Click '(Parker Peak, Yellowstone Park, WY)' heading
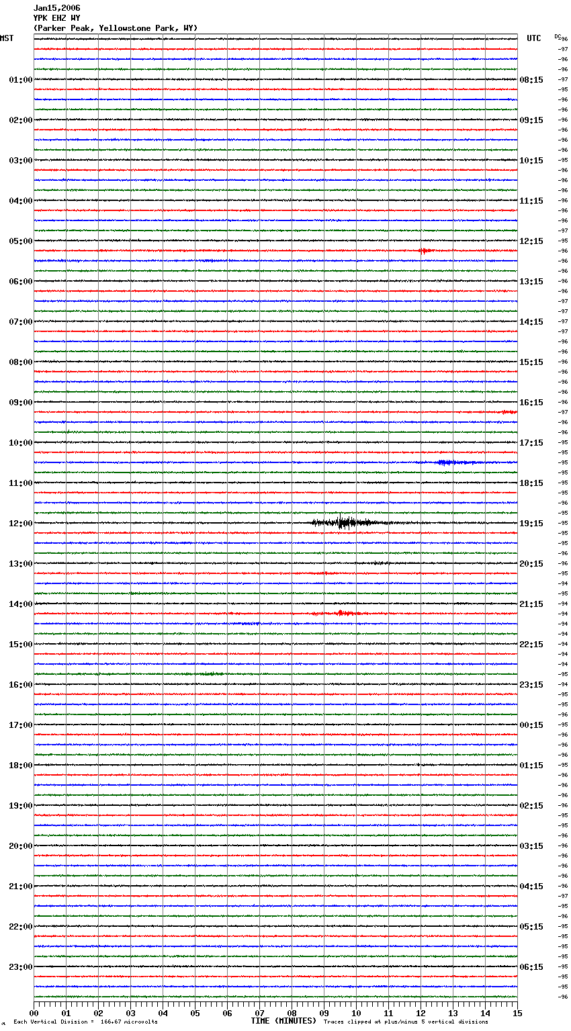Viewport: 571px width, 1031px height. 116,28
